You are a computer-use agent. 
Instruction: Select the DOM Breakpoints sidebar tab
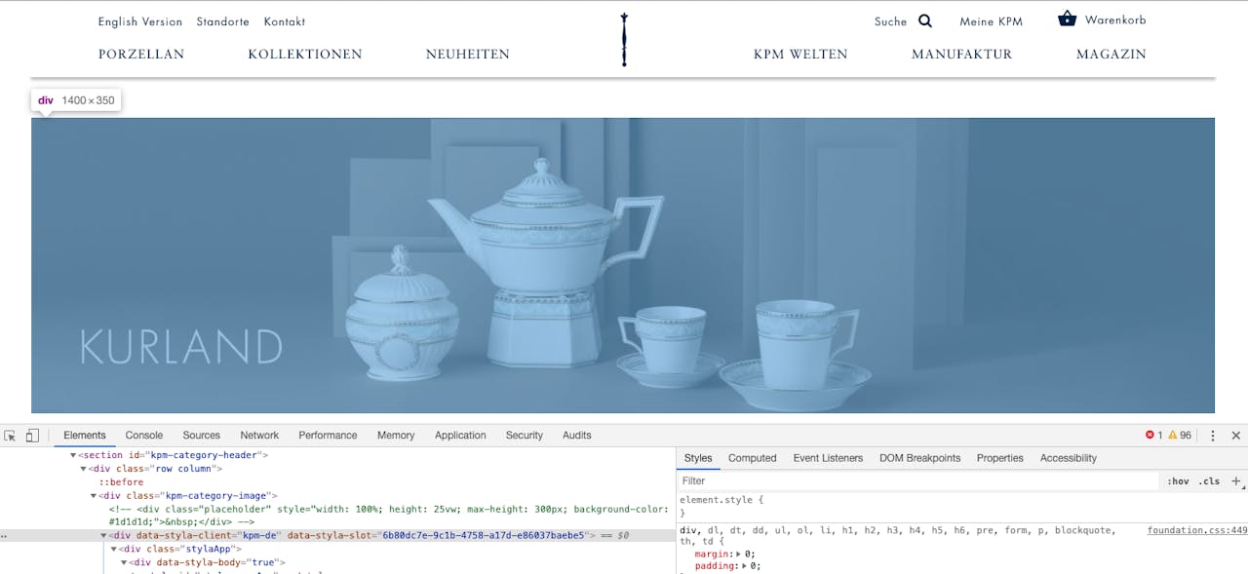pos(919,458)
